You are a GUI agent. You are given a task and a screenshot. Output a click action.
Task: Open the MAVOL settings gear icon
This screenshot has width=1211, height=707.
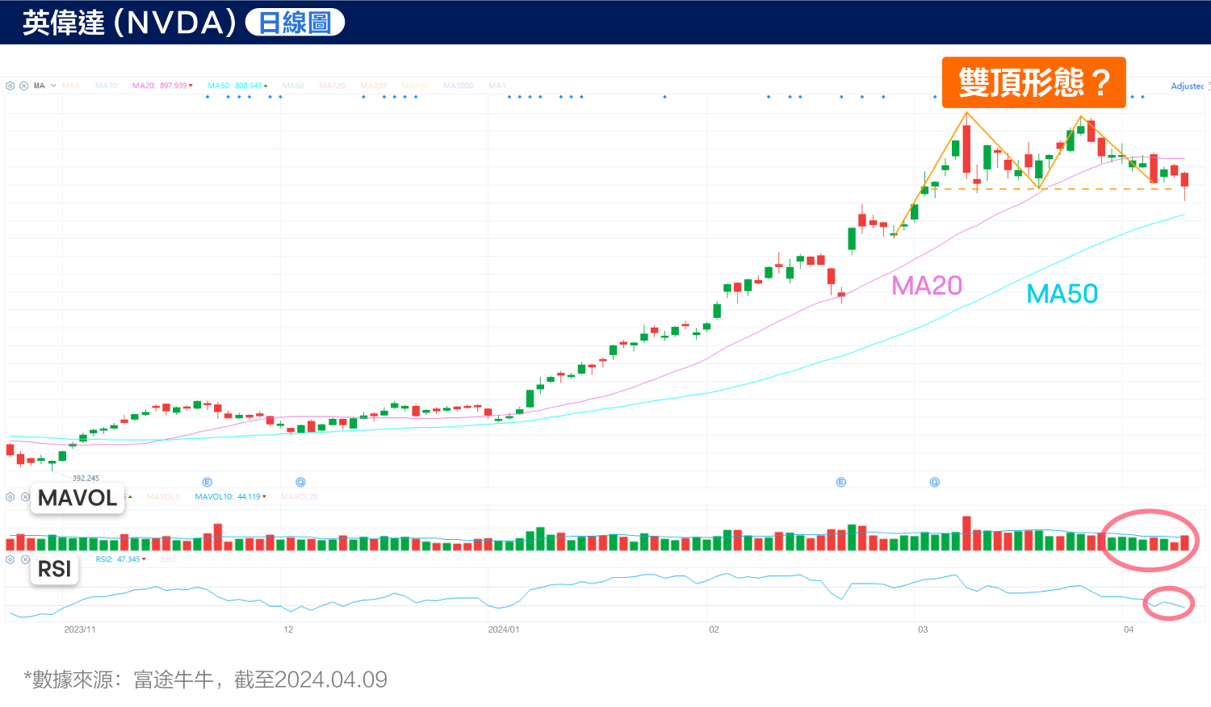coord(8,498)
